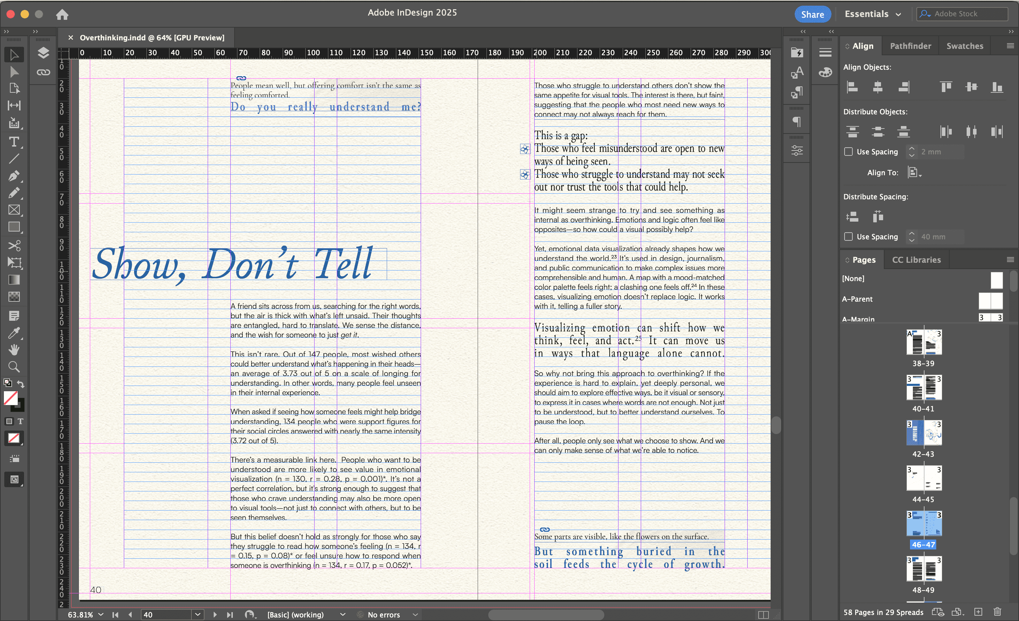Viewport: 1019px width, 621px height.
Task: Click the create new page icon
Action: [x=978, y=612]
